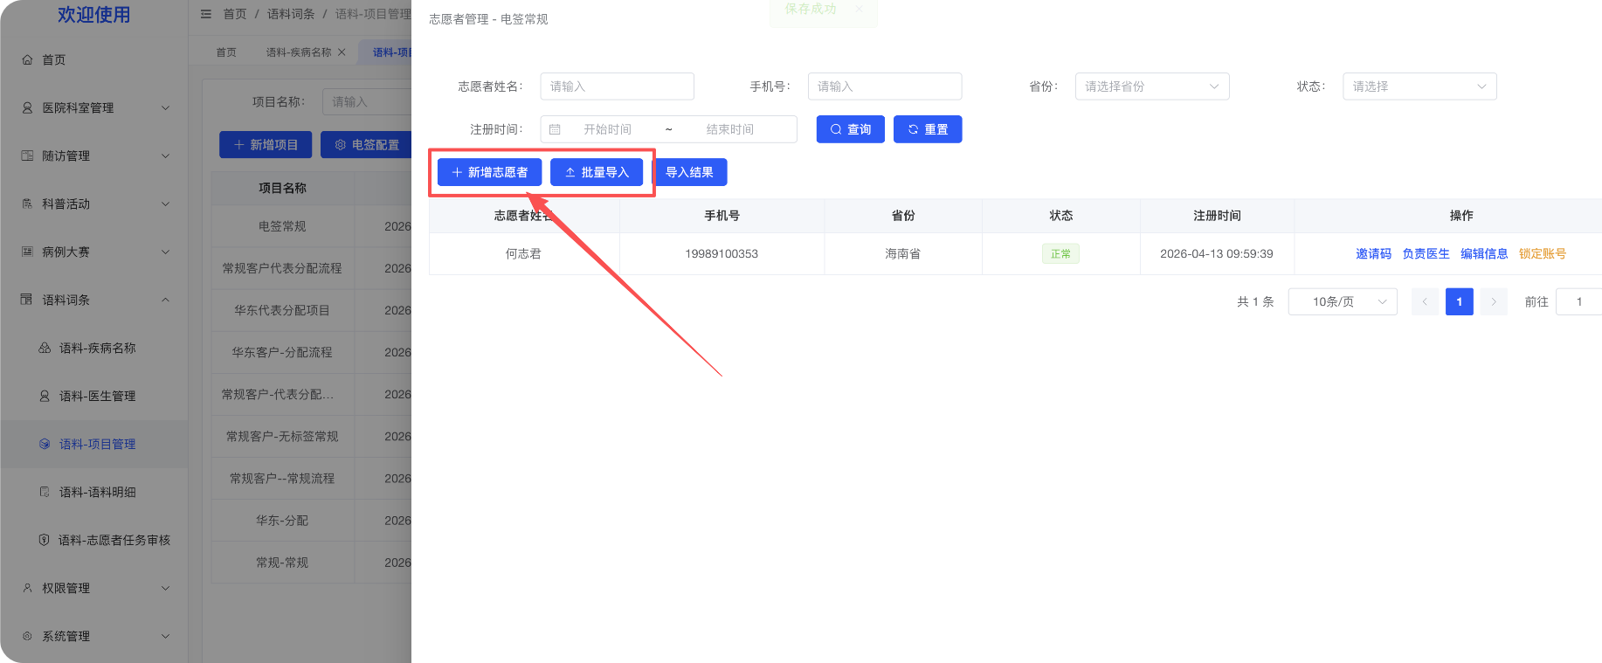Open the 省份 dropdown
Image resolution: width=1602 pixels, height=663 pixels.
(1152, 86)
